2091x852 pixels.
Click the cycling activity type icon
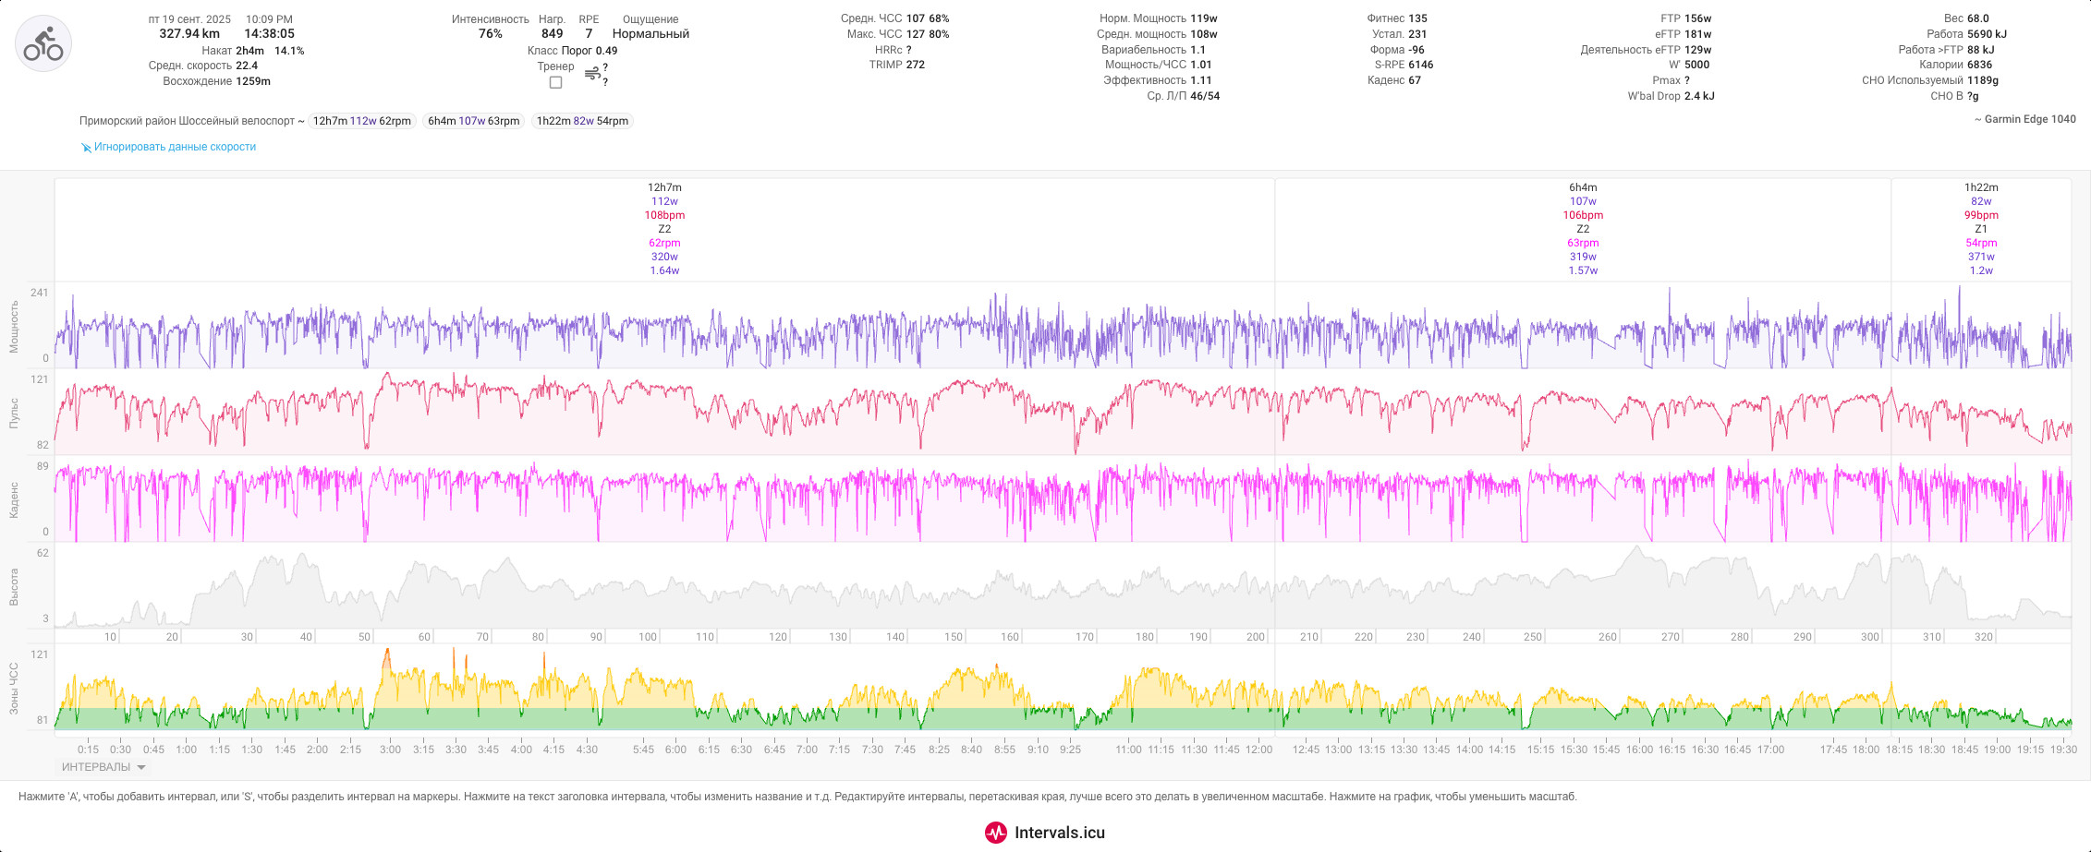pyautogui.click(x=43, y=44)
